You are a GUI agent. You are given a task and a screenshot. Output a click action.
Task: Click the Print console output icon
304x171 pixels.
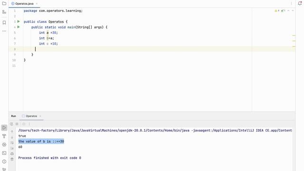coord(12,154)
